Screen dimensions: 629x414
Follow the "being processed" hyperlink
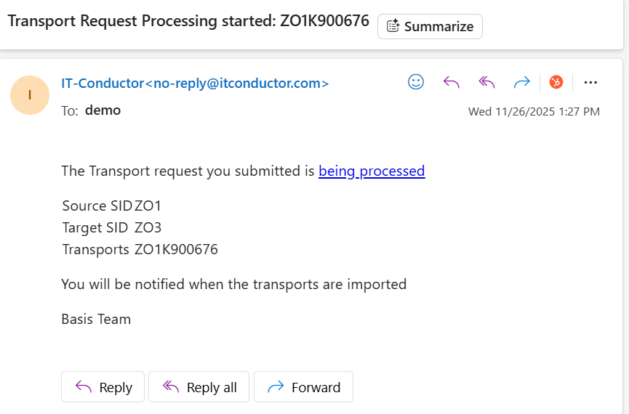(372, 171)
